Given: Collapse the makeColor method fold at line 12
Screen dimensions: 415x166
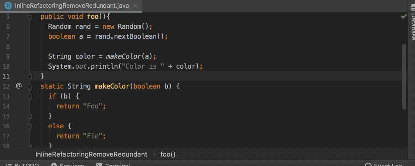Looking at the screenshot, I should [x=30, y=87].
